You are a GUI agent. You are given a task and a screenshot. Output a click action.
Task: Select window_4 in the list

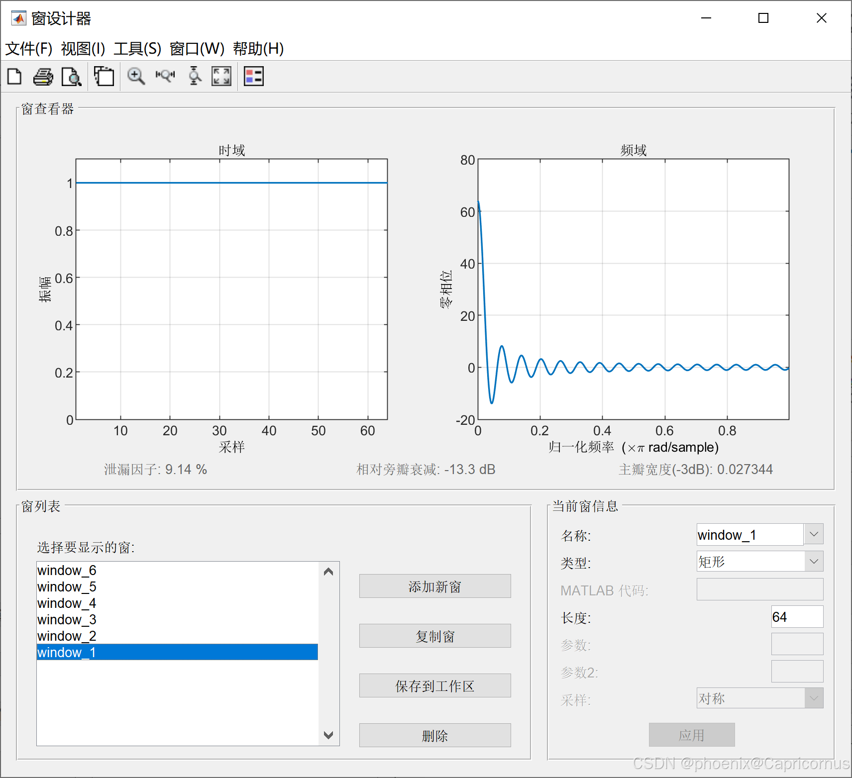click(x=177, y=603)
